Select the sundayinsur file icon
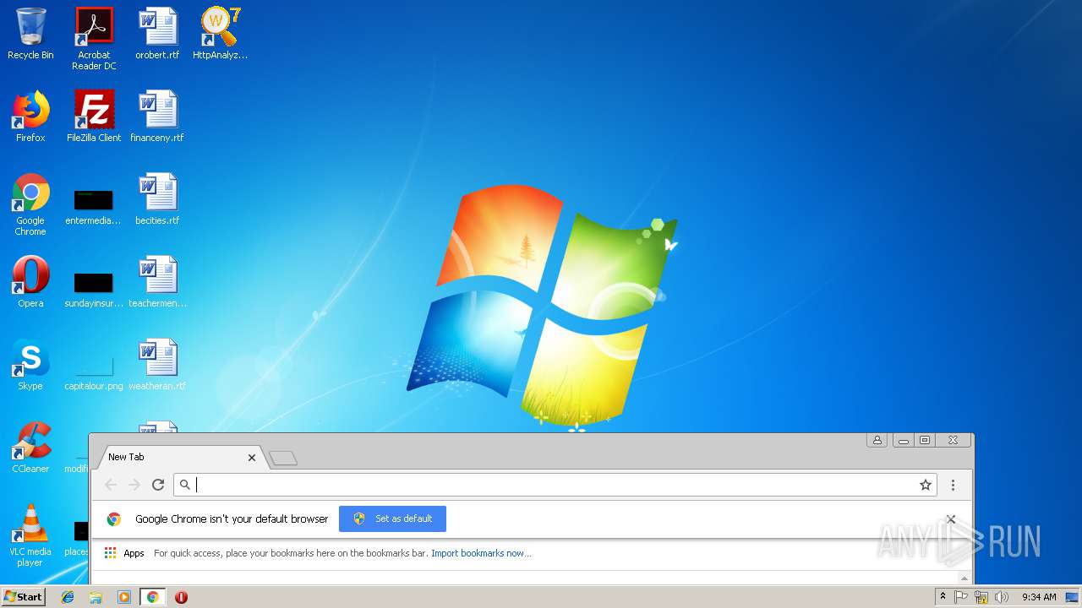 (93, 289)
